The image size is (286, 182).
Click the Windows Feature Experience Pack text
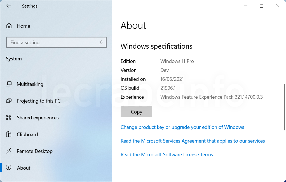[x=211, y=97]
